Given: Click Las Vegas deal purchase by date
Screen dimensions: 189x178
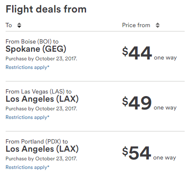Looking at the screenshot, I should [42, 109].
